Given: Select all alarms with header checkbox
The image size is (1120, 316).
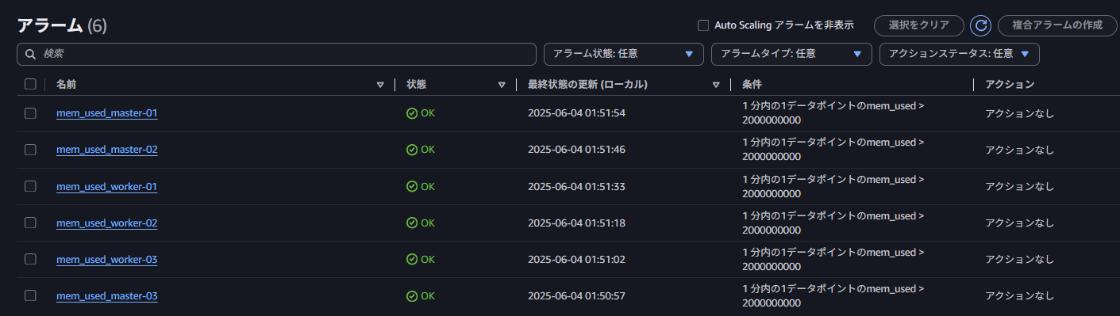Looking at the screenshot, I should click(30, 84).
